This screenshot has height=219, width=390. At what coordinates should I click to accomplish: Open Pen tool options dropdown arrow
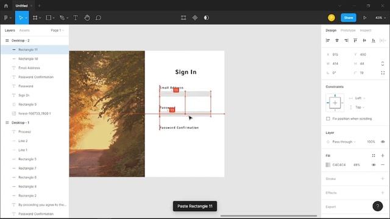pyautogui.click(x=67, y=18)
